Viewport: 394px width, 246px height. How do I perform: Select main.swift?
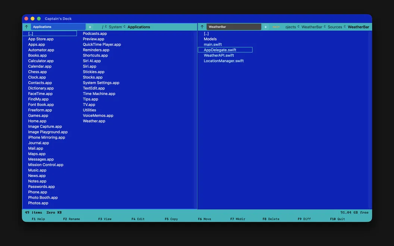(x=213, y=44)
